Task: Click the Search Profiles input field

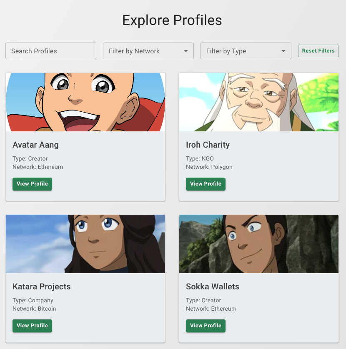Action: coord(50,51)
